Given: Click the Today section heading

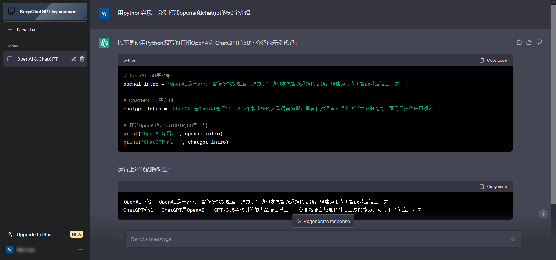Looking at the screenshot, I should tap(12, 46).
